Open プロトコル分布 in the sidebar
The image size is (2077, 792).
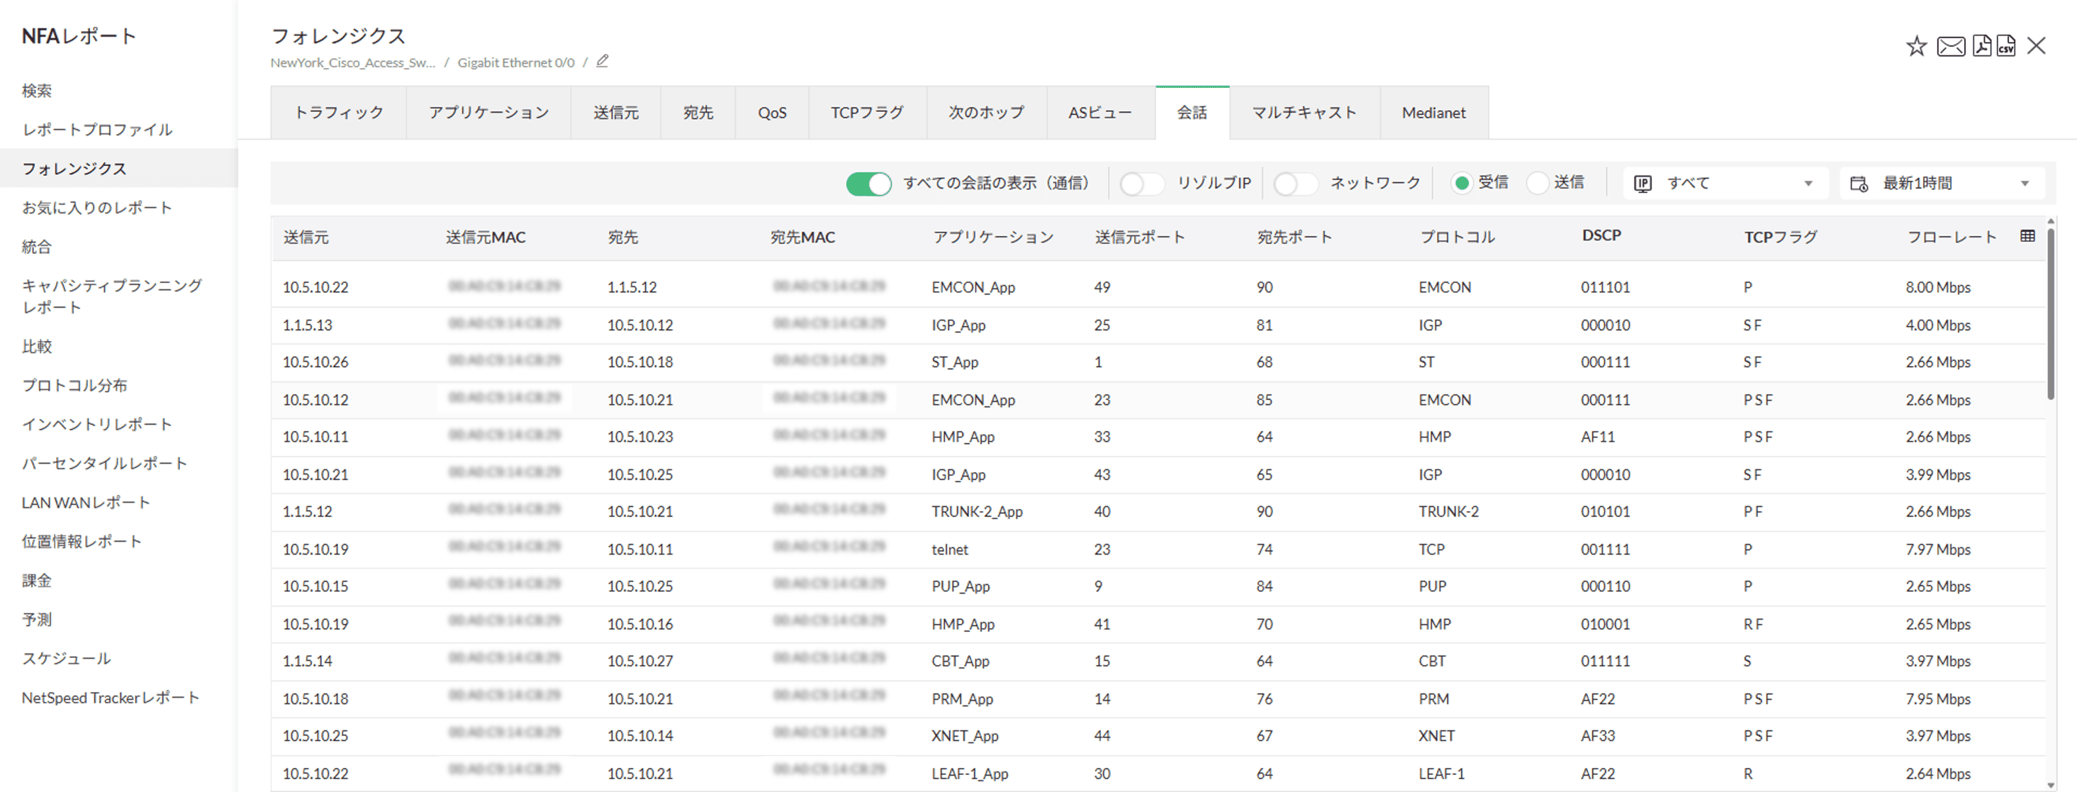[x=74, y=386]
